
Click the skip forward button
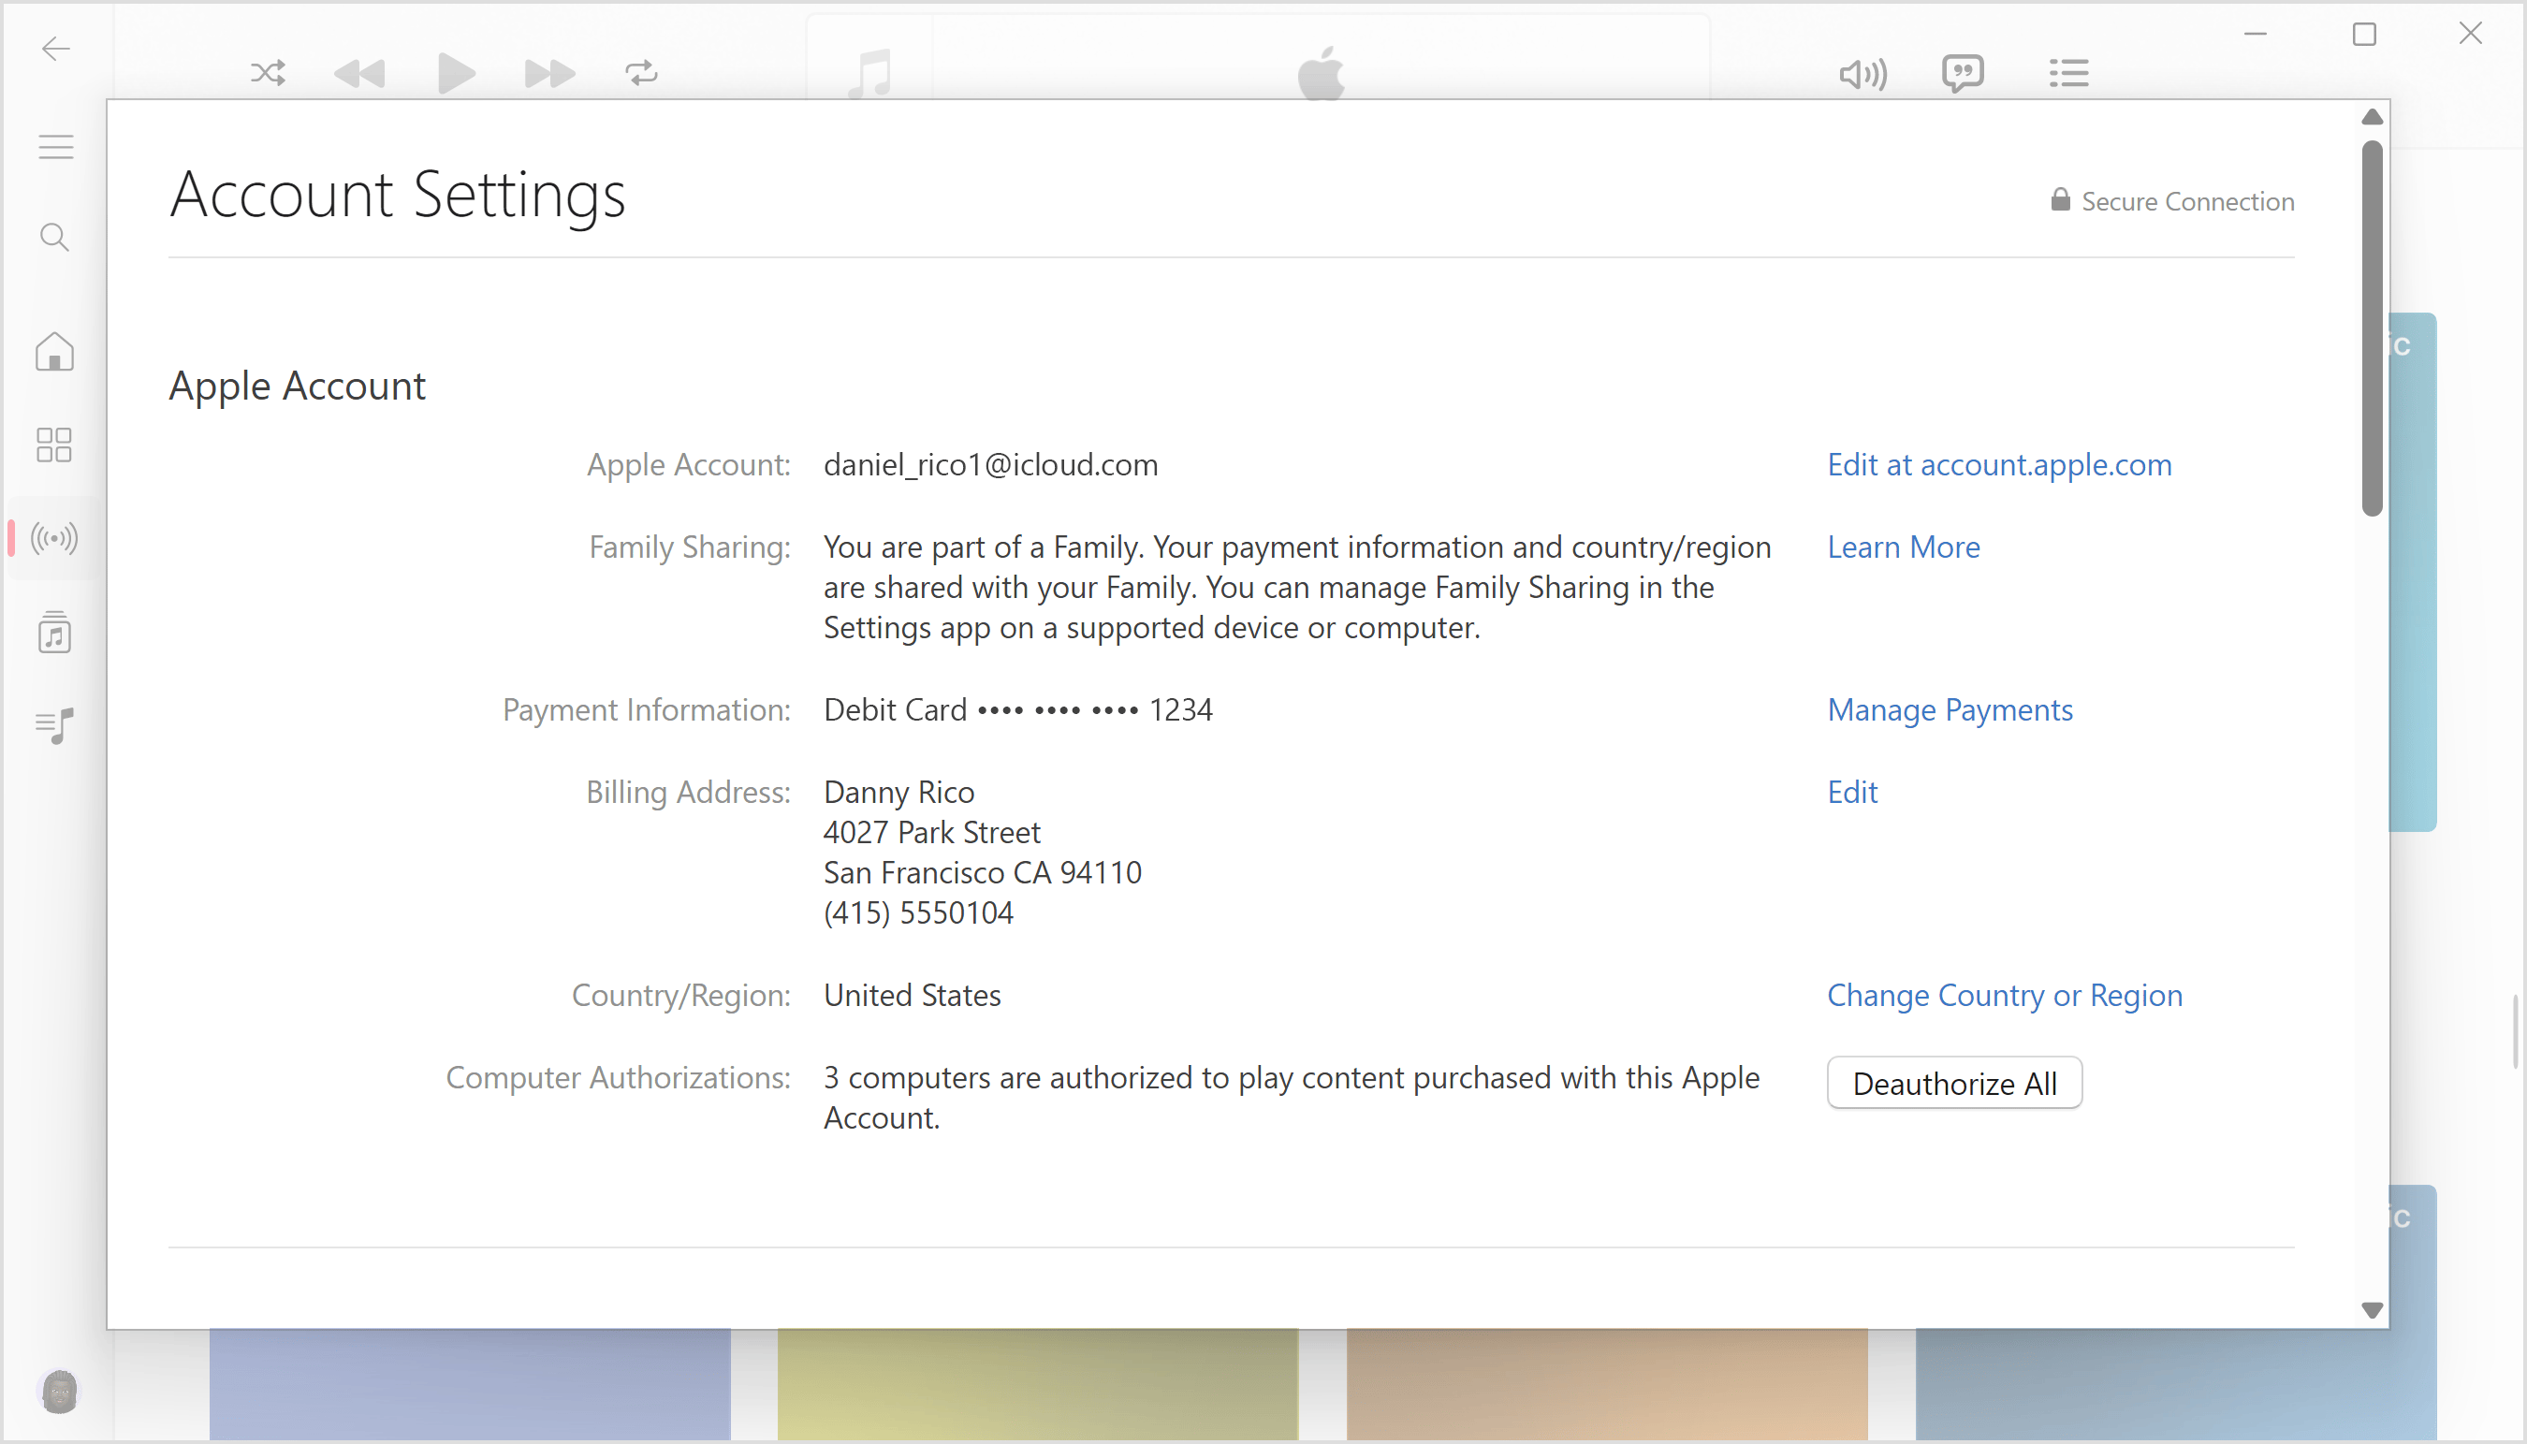(547, 73)
